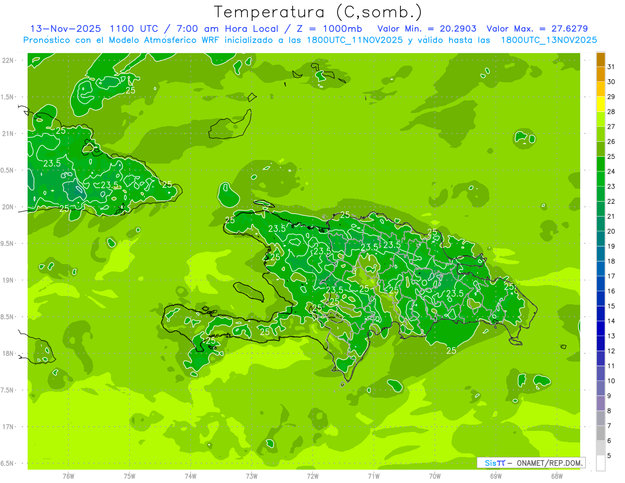Click the "ONAMET/REP.DOM." credit label

pyautogui.click(x=550, y=463)
